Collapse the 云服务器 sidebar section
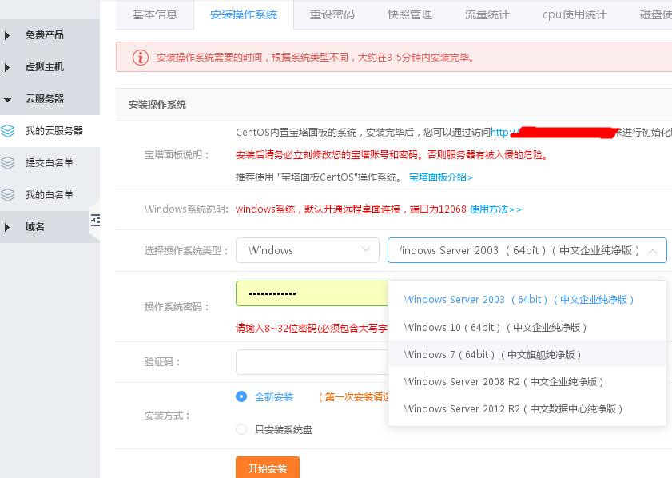This screenshot has width=672, height=478. pyautogui.click(x=50, y=98)
